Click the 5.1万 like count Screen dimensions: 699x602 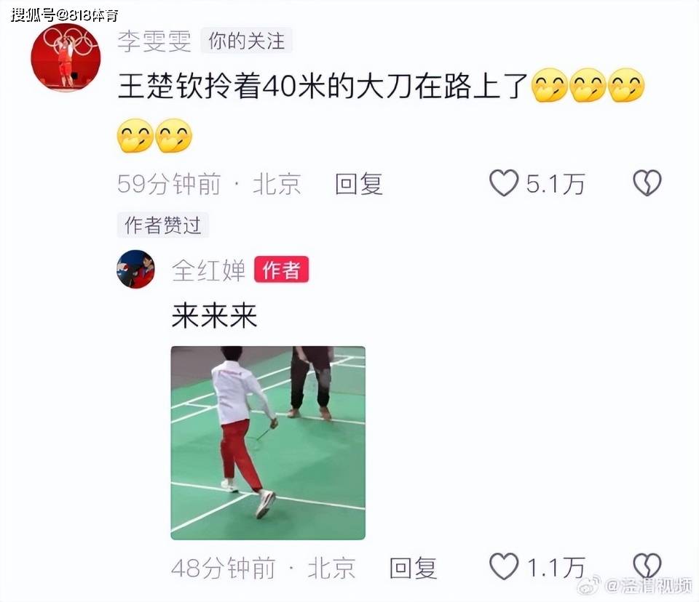555,184
